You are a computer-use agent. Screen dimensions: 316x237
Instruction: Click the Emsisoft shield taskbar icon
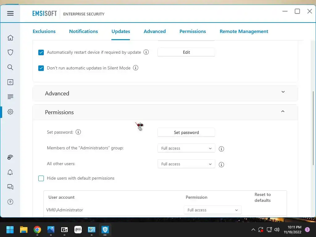click(105, 230)
